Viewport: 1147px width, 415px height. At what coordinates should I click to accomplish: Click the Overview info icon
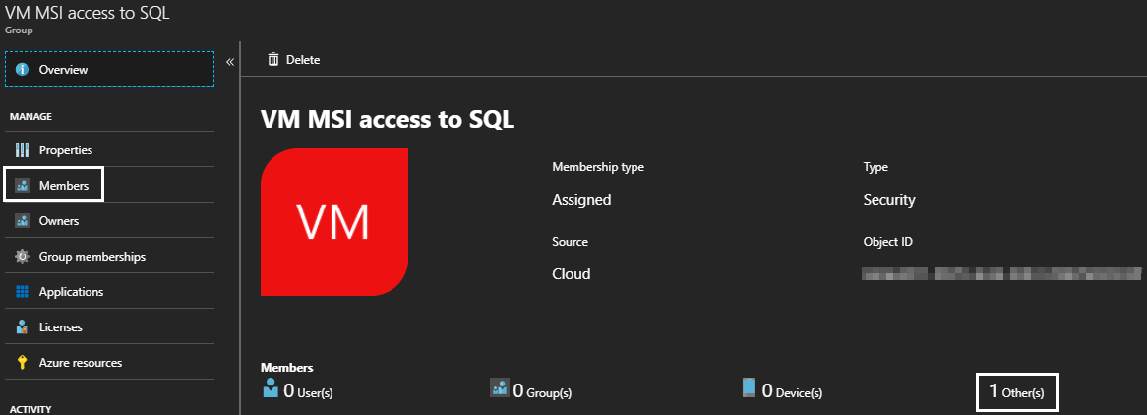click(x=22, y=70)
